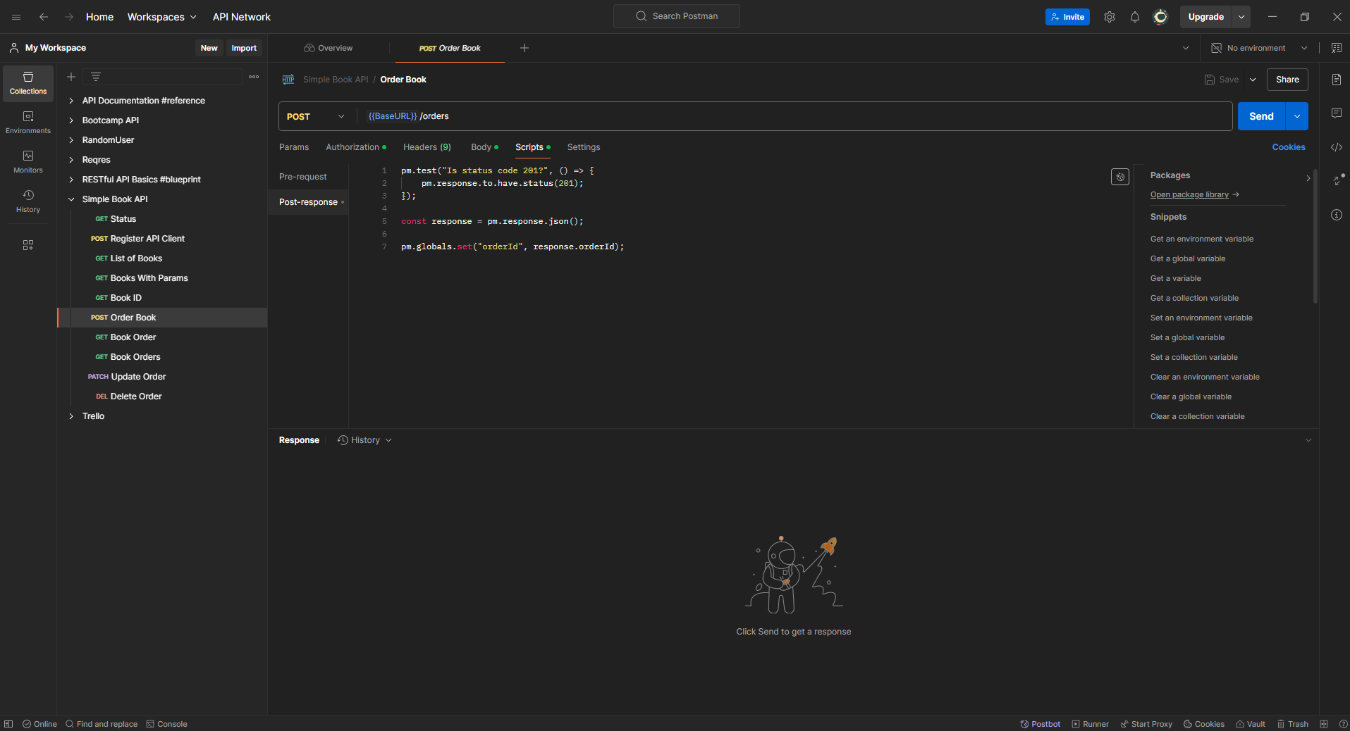Insert the 'Set a global variable' snippet
The image size is (1350, 731).
(x=1187, y=337)
